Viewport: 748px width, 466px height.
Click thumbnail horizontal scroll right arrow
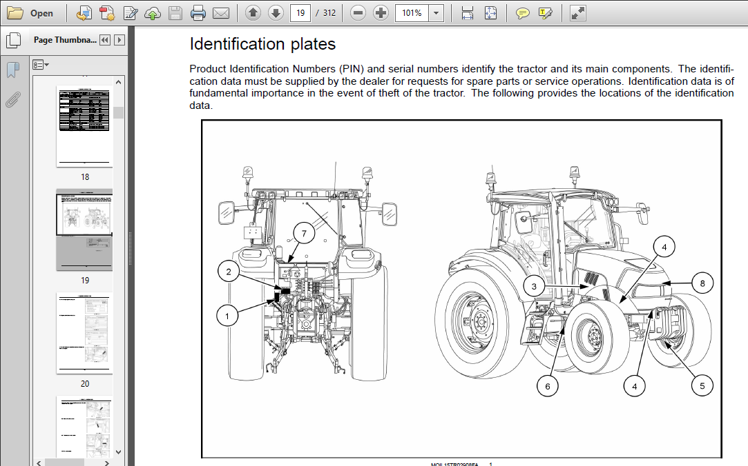pyautogui.click(x=107, y=463)
